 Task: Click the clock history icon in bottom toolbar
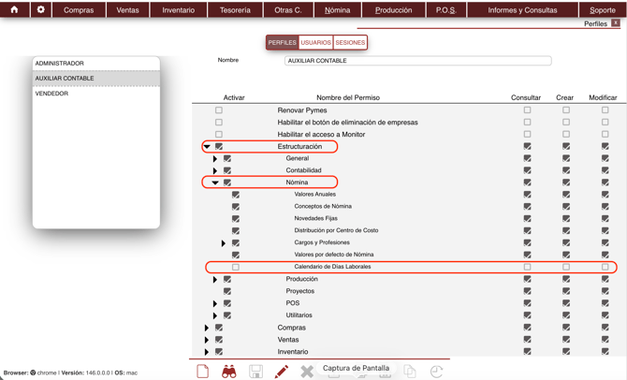[436, 372]
